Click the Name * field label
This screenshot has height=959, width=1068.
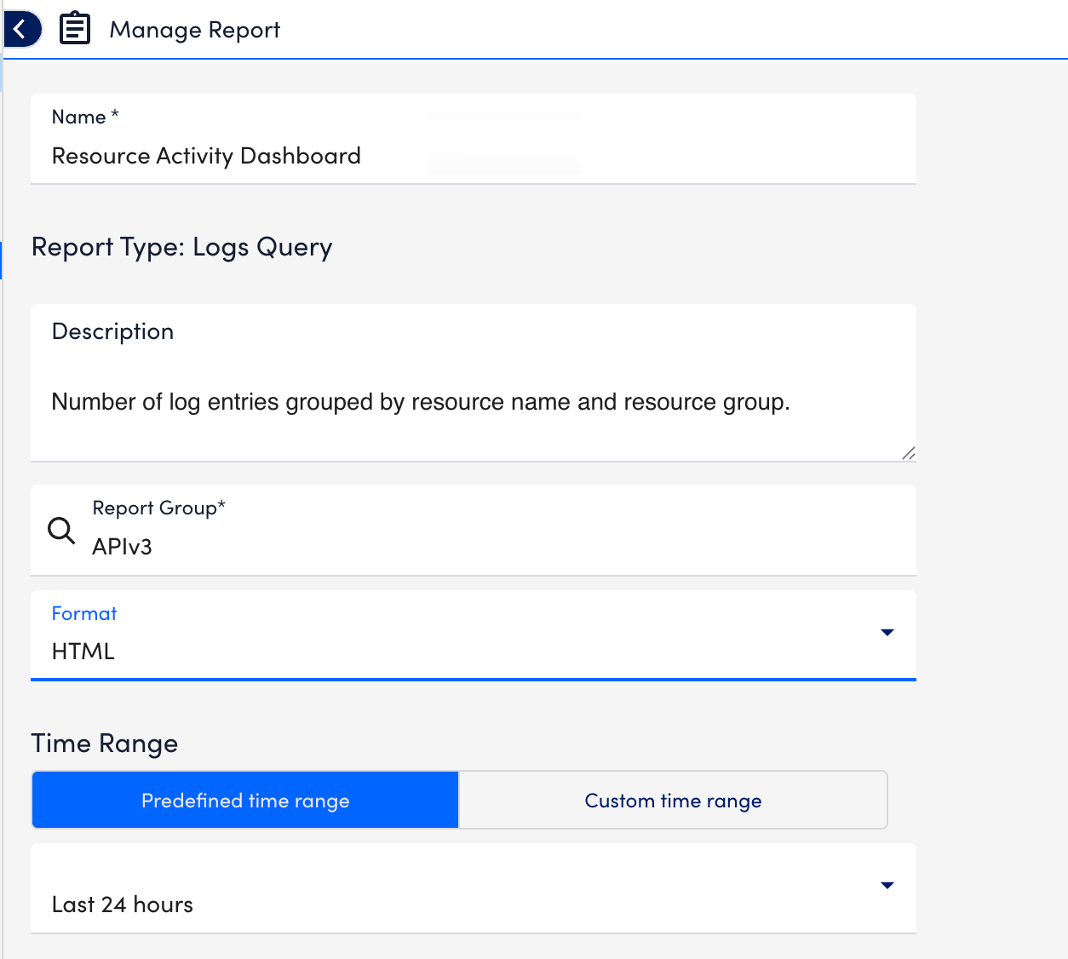pyautogui.click(x=85, y=118)
